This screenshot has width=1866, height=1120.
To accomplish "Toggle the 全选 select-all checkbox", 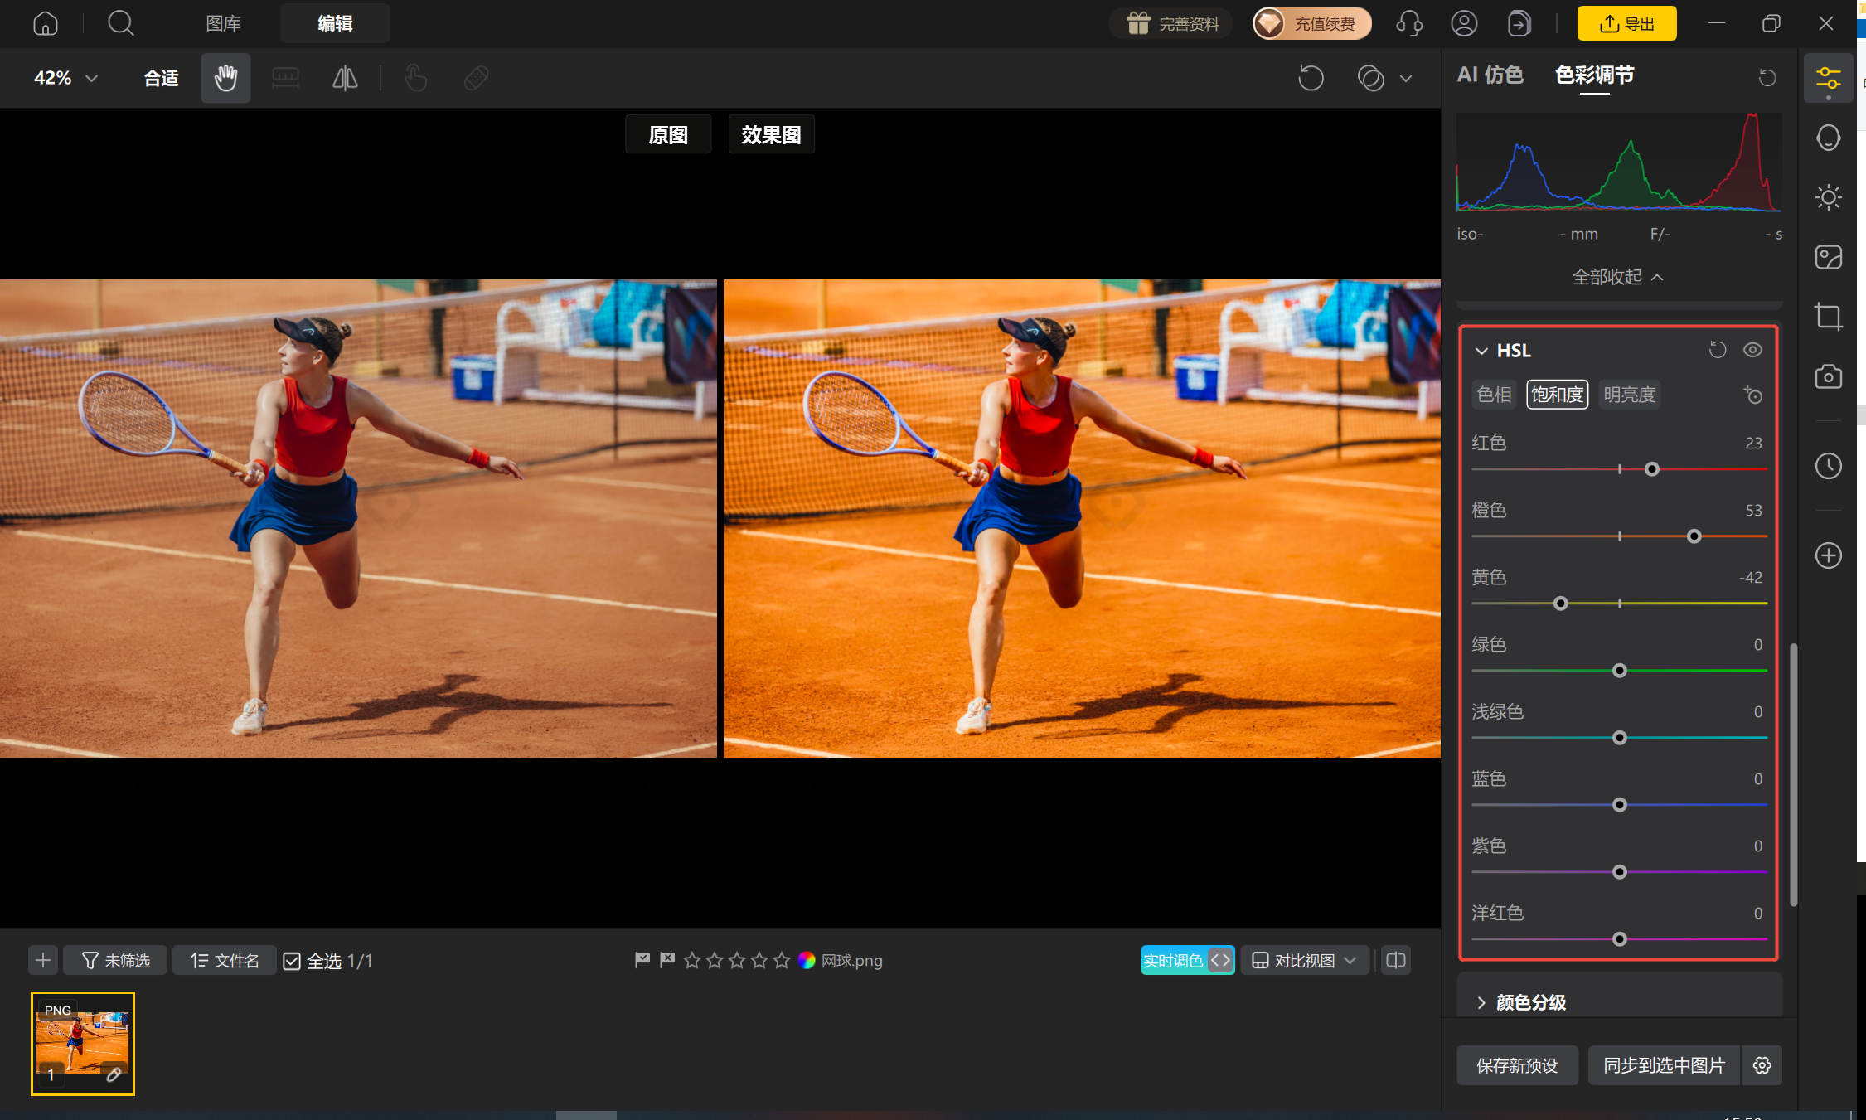I will coord(292,961).
